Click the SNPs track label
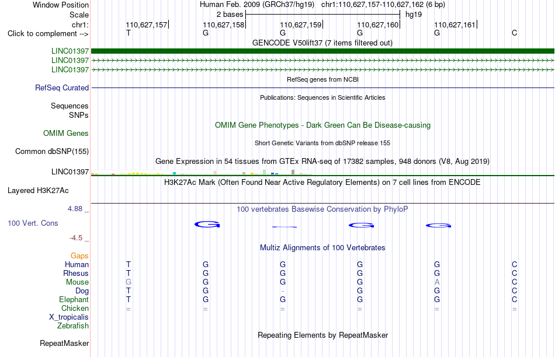Screen dimensions: 555x357 coord(79,116)
